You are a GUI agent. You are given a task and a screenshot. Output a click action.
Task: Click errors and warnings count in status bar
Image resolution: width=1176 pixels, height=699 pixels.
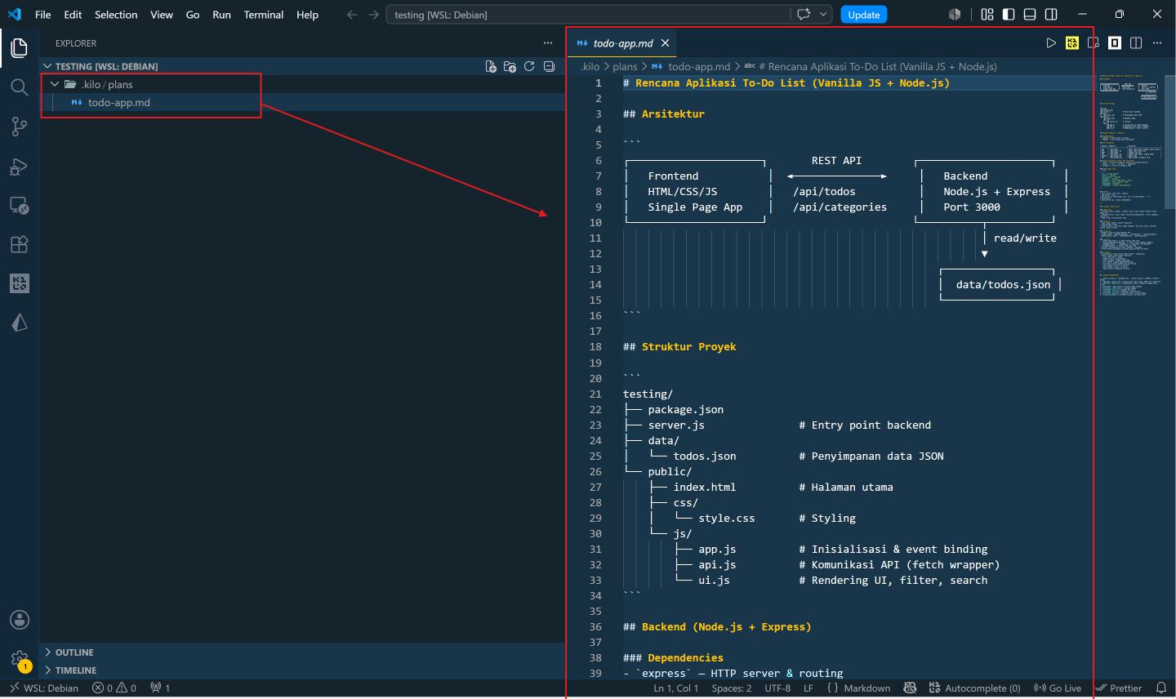click(x=114, y=688)
